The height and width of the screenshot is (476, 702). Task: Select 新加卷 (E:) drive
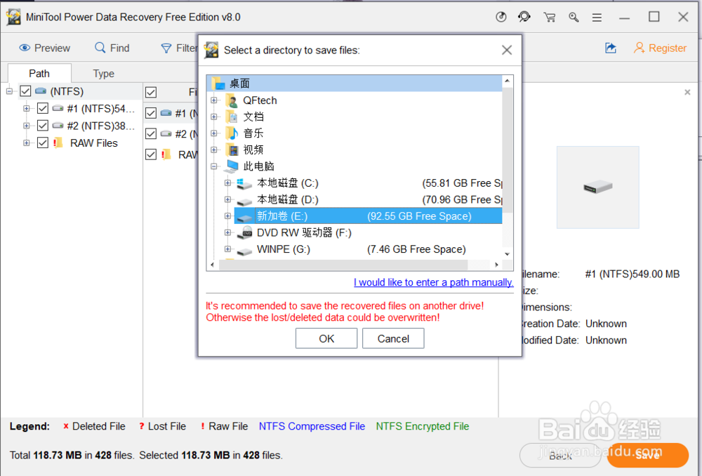coord(368,216)
